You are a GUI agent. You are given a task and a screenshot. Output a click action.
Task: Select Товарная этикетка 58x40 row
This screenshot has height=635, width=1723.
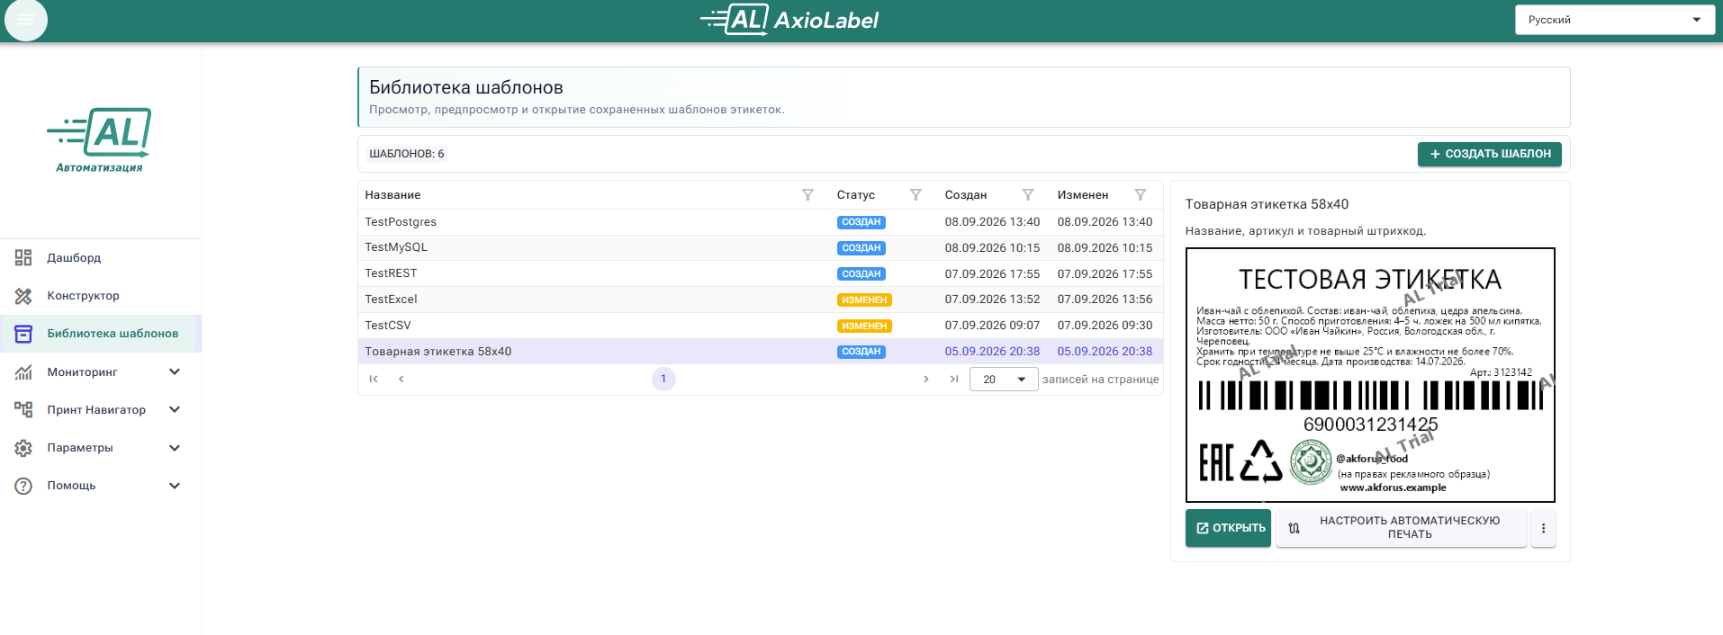(761, 352)
